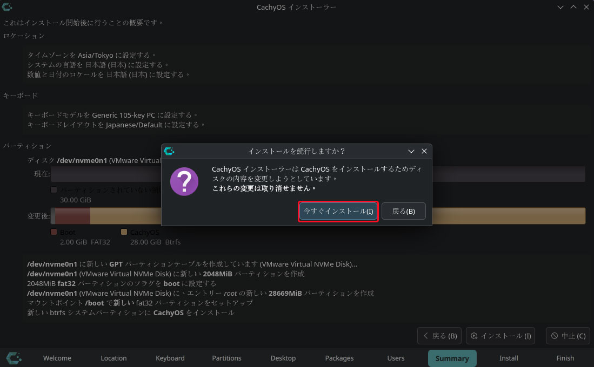The height and width of the screenshot is (367, 594).
Task: Open the Finish step
Action: click(x=565, y=358)
